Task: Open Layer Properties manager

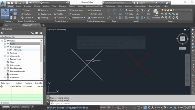Action: coord(156,14)
